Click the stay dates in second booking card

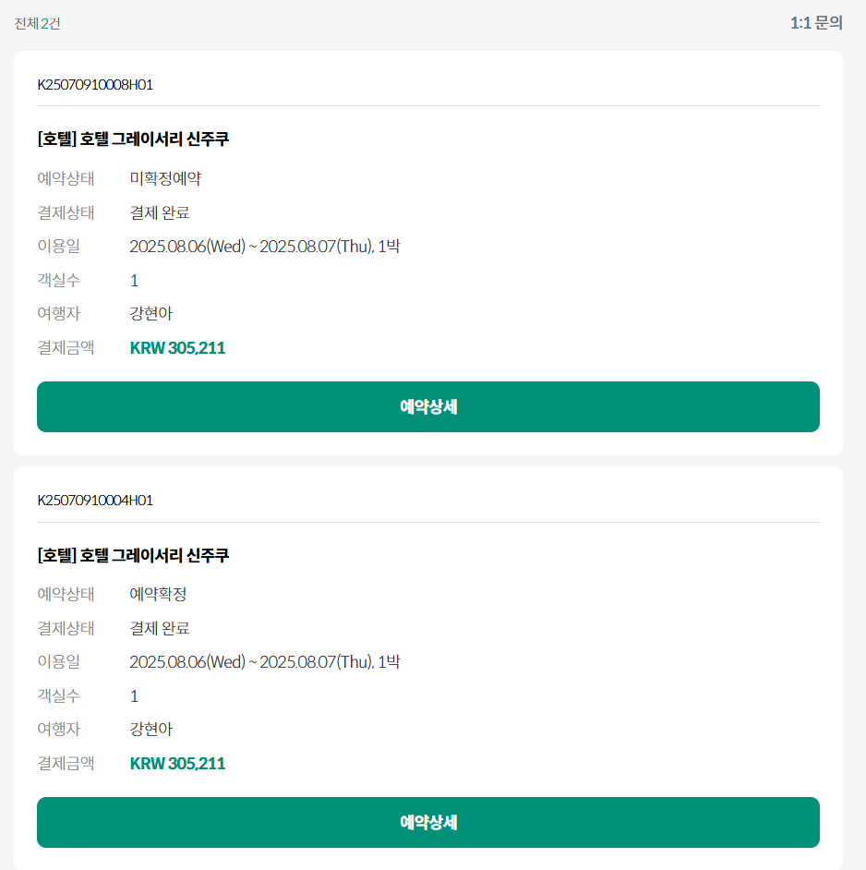pyautogui.click(x=264, y=662)
